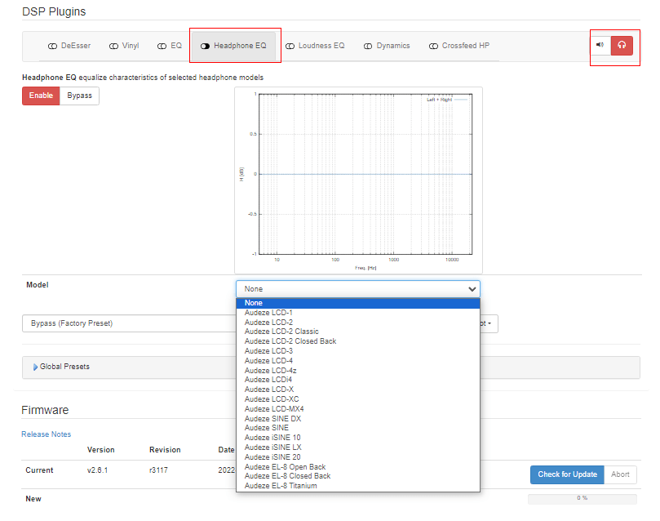Click the v2.8.1 version cell
The width and height of the screenshot is (660, 521).
[x=98, y=470]
